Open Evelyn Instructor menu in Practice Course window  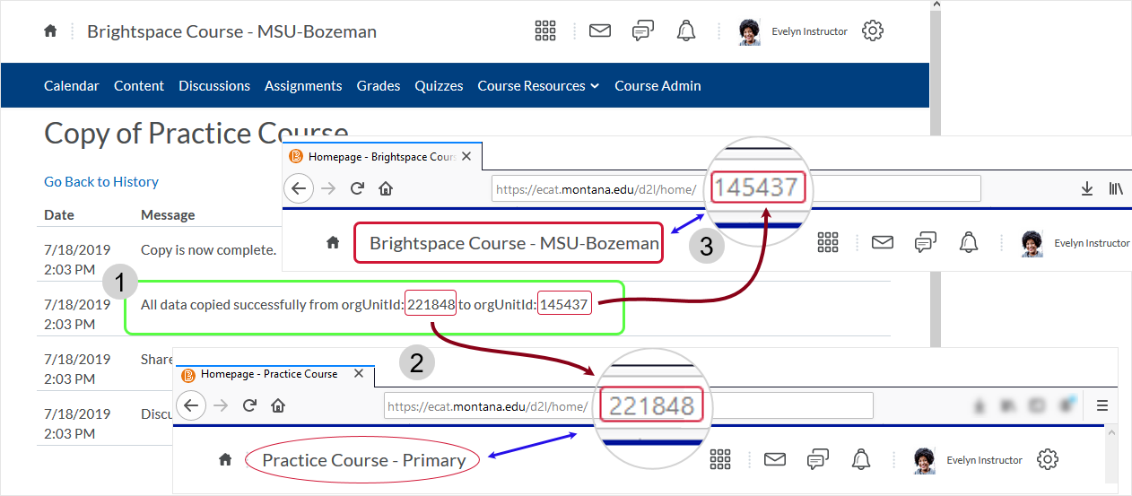click(968, 460)
